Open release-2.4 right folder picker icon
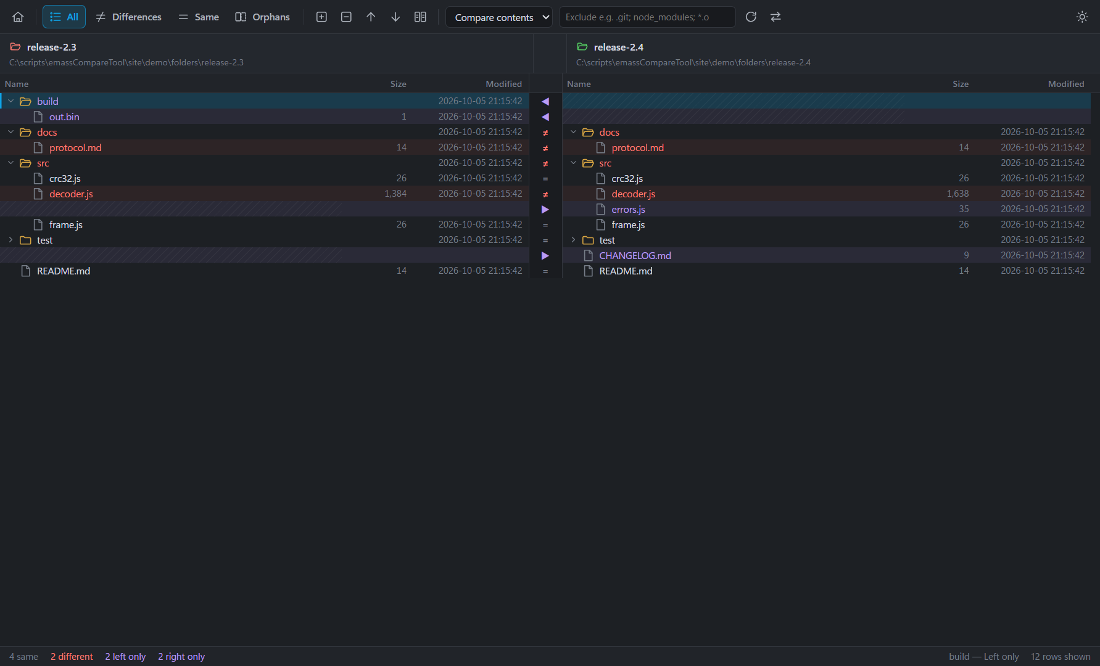Viewport: 1100px width, 666px height. (582, 47)
